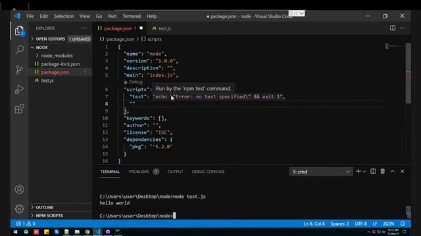Open the View menu
Image resolution: width=421 pixels, height=236 pixels.
85,16
